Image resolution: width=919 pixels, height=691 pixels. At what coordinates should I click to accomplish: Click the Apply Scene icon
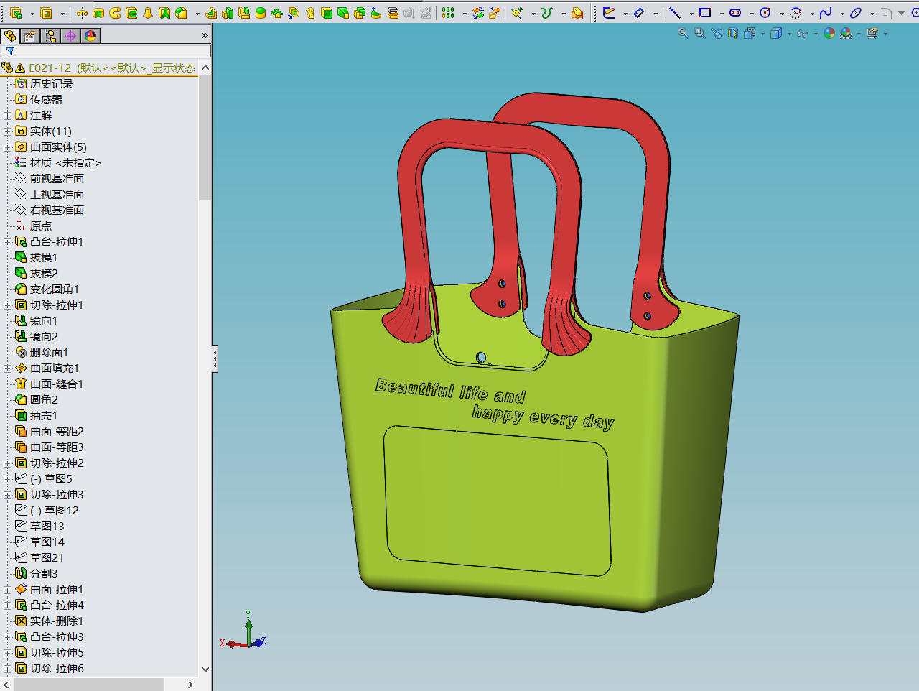pos(846,33)
